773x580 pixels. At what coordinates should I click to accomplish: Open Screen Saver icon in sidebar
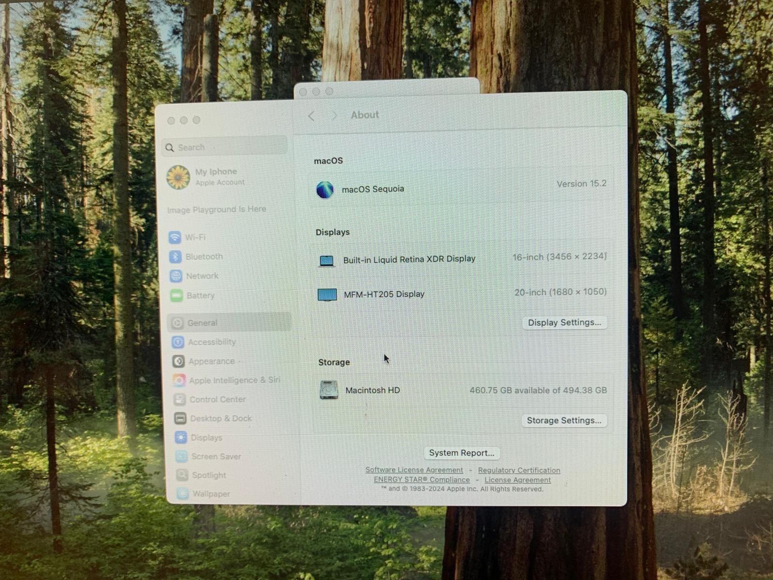pos(182,456)
